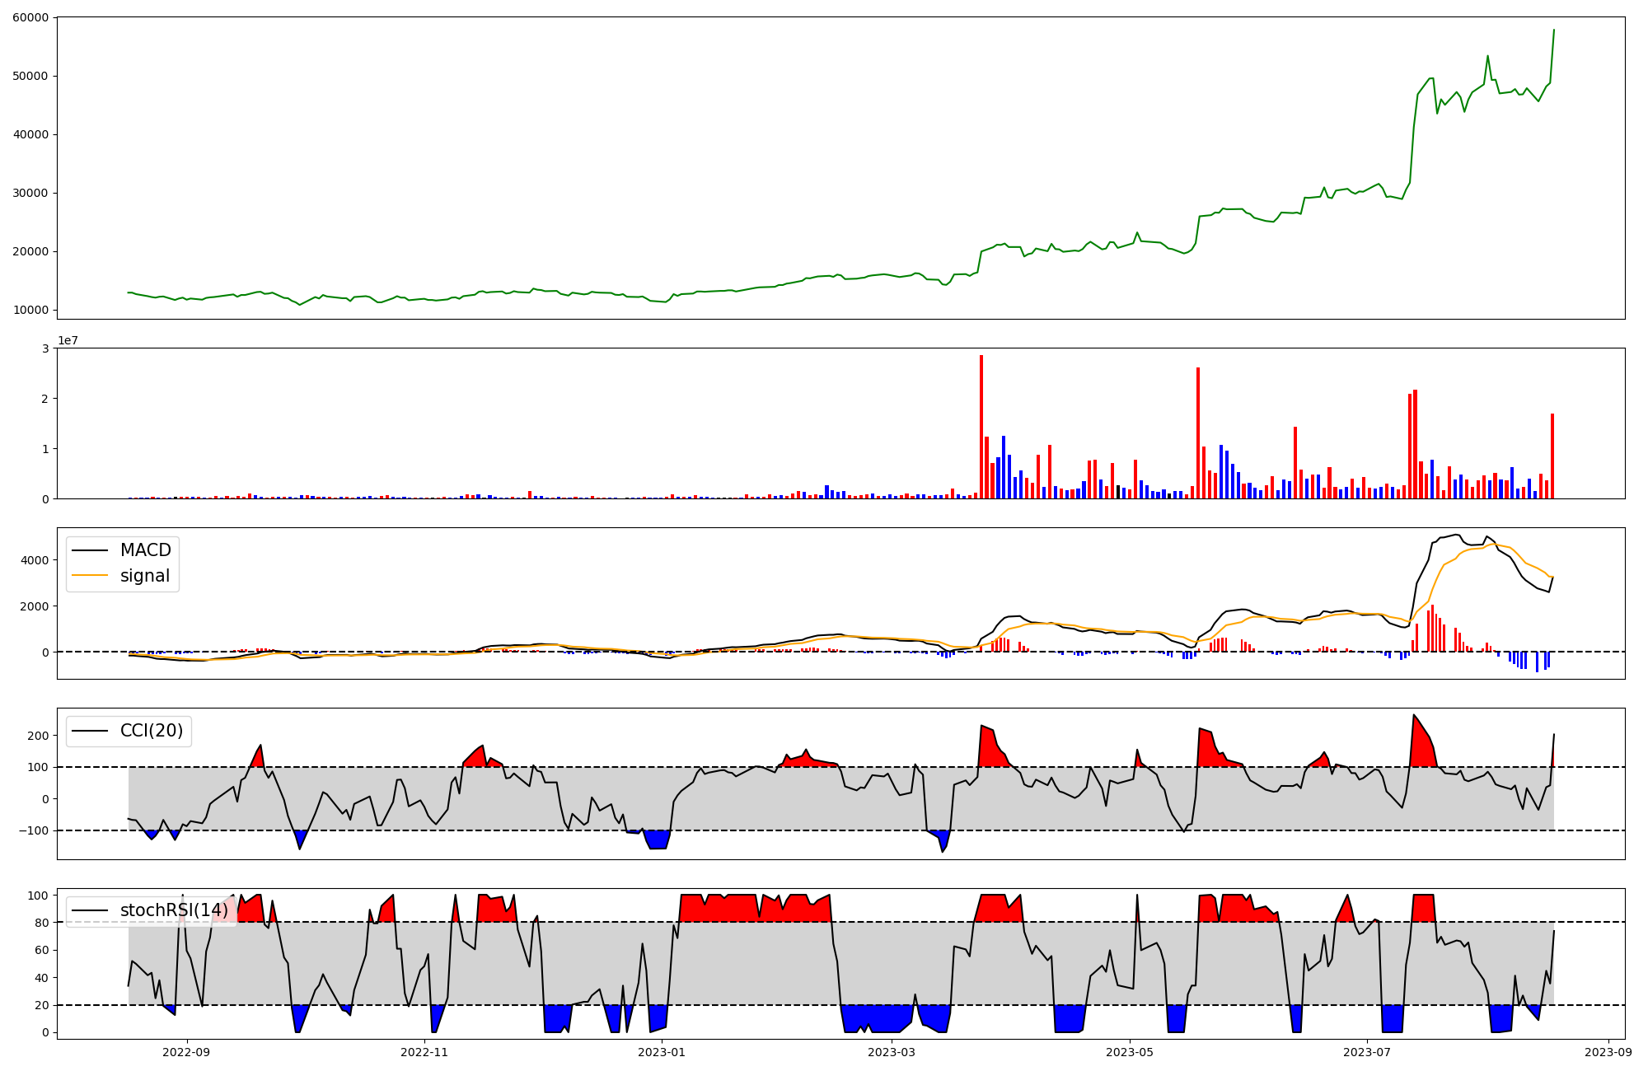
Task: Click the 1e7 volume scale label
Action: coord(68,340)
